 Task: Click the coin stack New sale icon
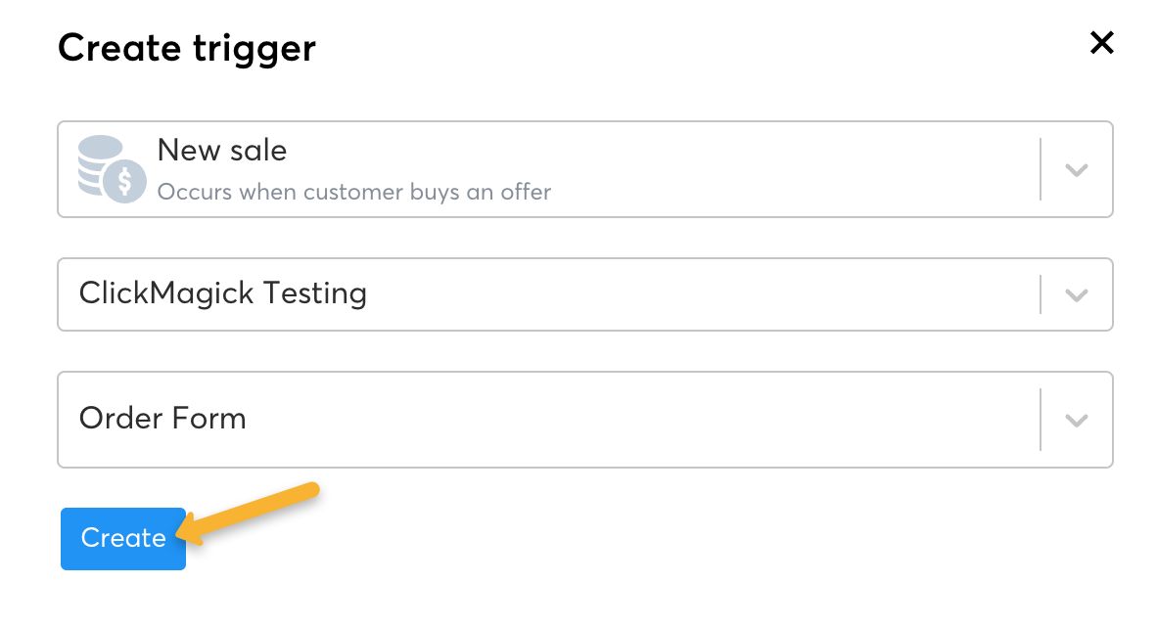111,168
